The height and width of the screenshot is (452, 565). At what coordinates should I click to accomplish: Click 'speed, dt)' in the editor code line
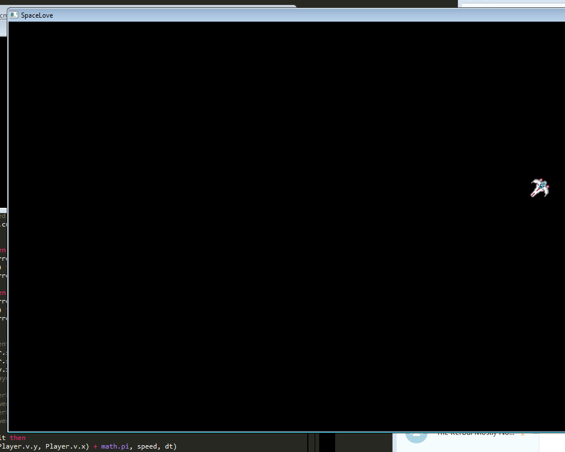pos(156,446)
